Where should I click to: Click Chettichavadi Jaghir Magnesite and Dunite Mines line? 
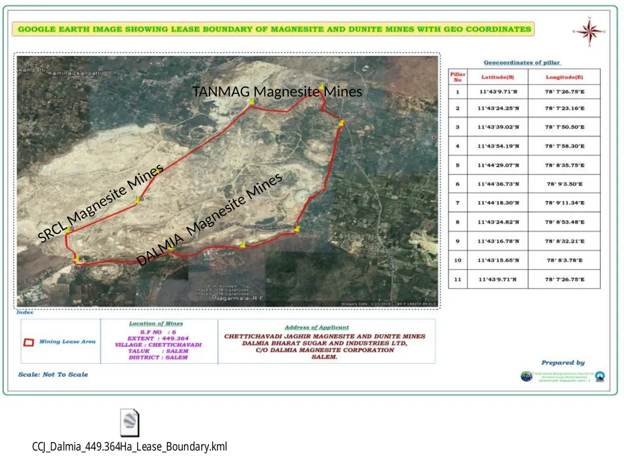click(x=325, y=336)
